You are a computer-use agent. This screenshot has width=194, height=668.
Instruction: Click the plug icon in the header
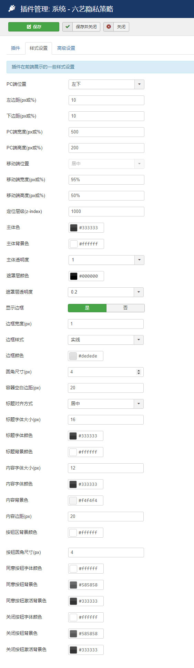pyautogui.click(x=12, y=9)
